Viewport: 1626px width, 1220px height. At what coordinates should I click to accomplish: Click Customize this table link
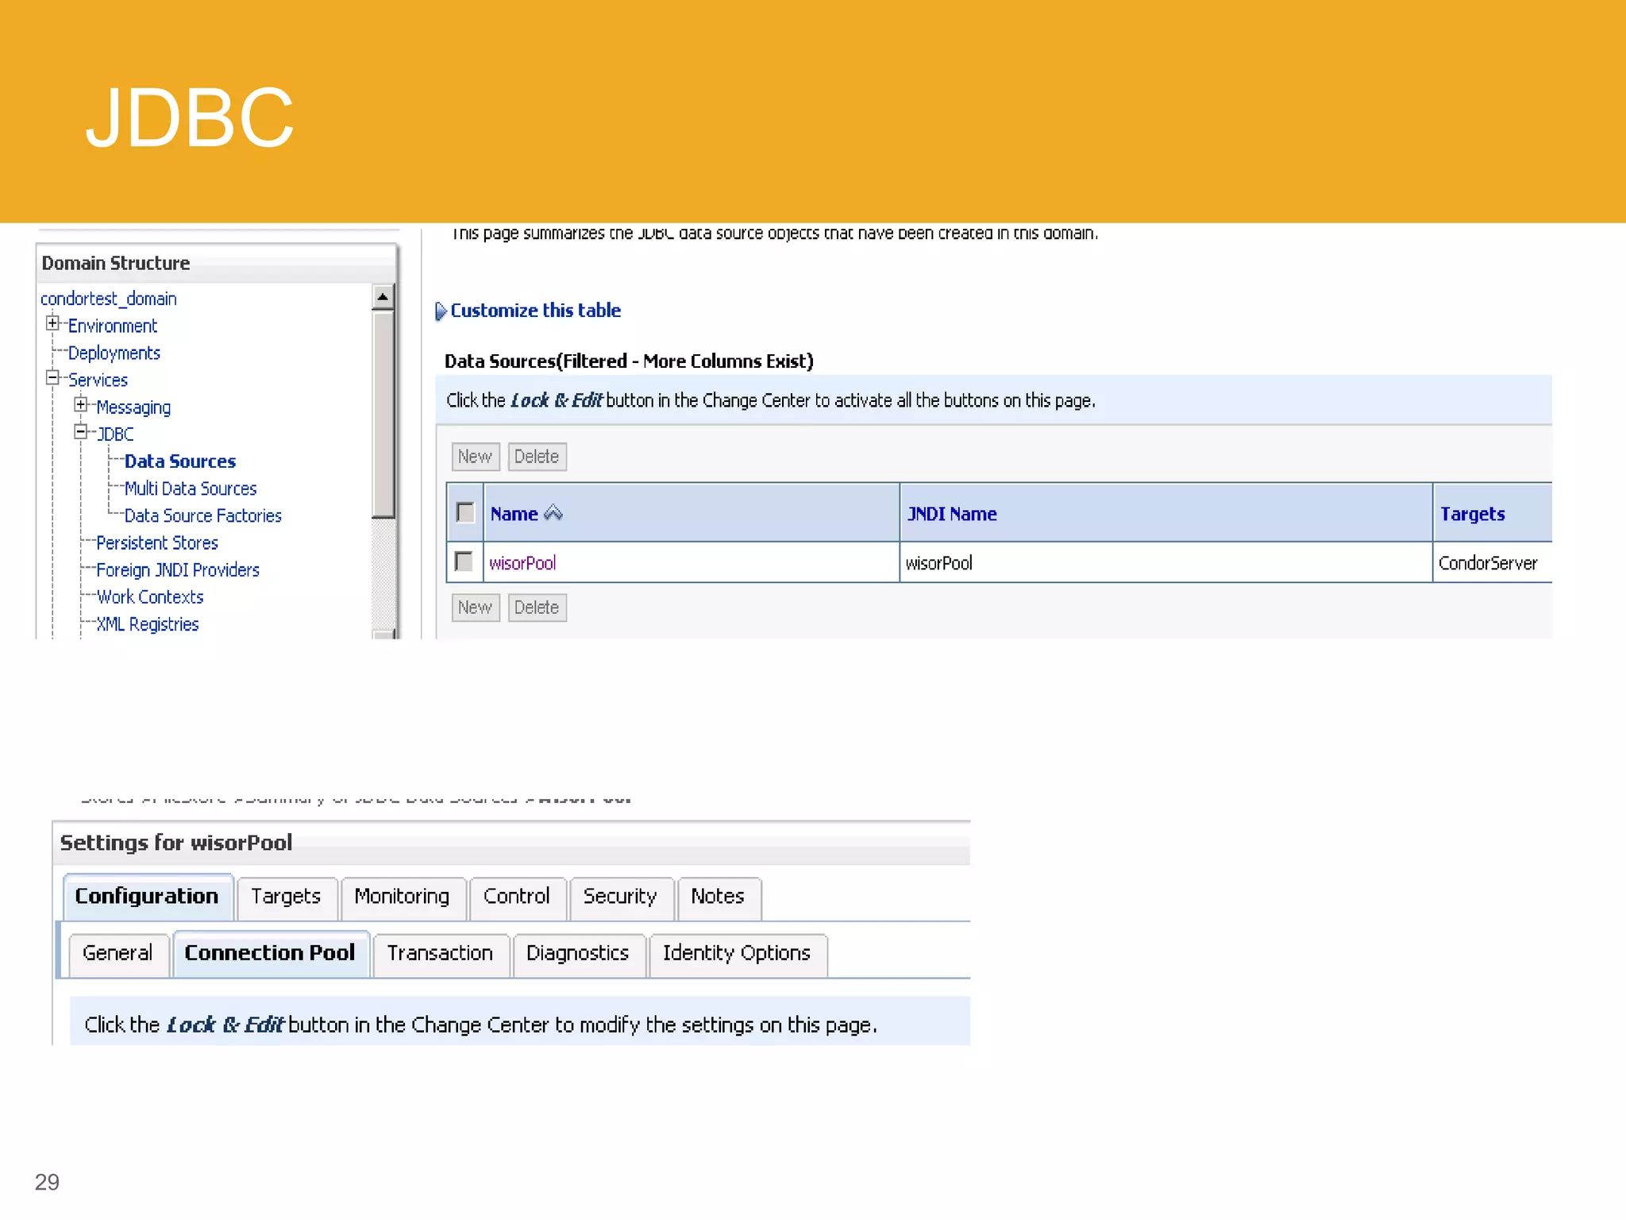pos(536,311)
